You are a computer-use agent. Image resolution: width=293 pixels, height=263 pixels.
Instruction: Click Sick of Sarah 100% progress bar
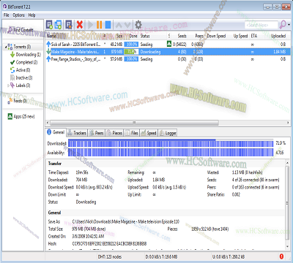[x=131, y=45]
